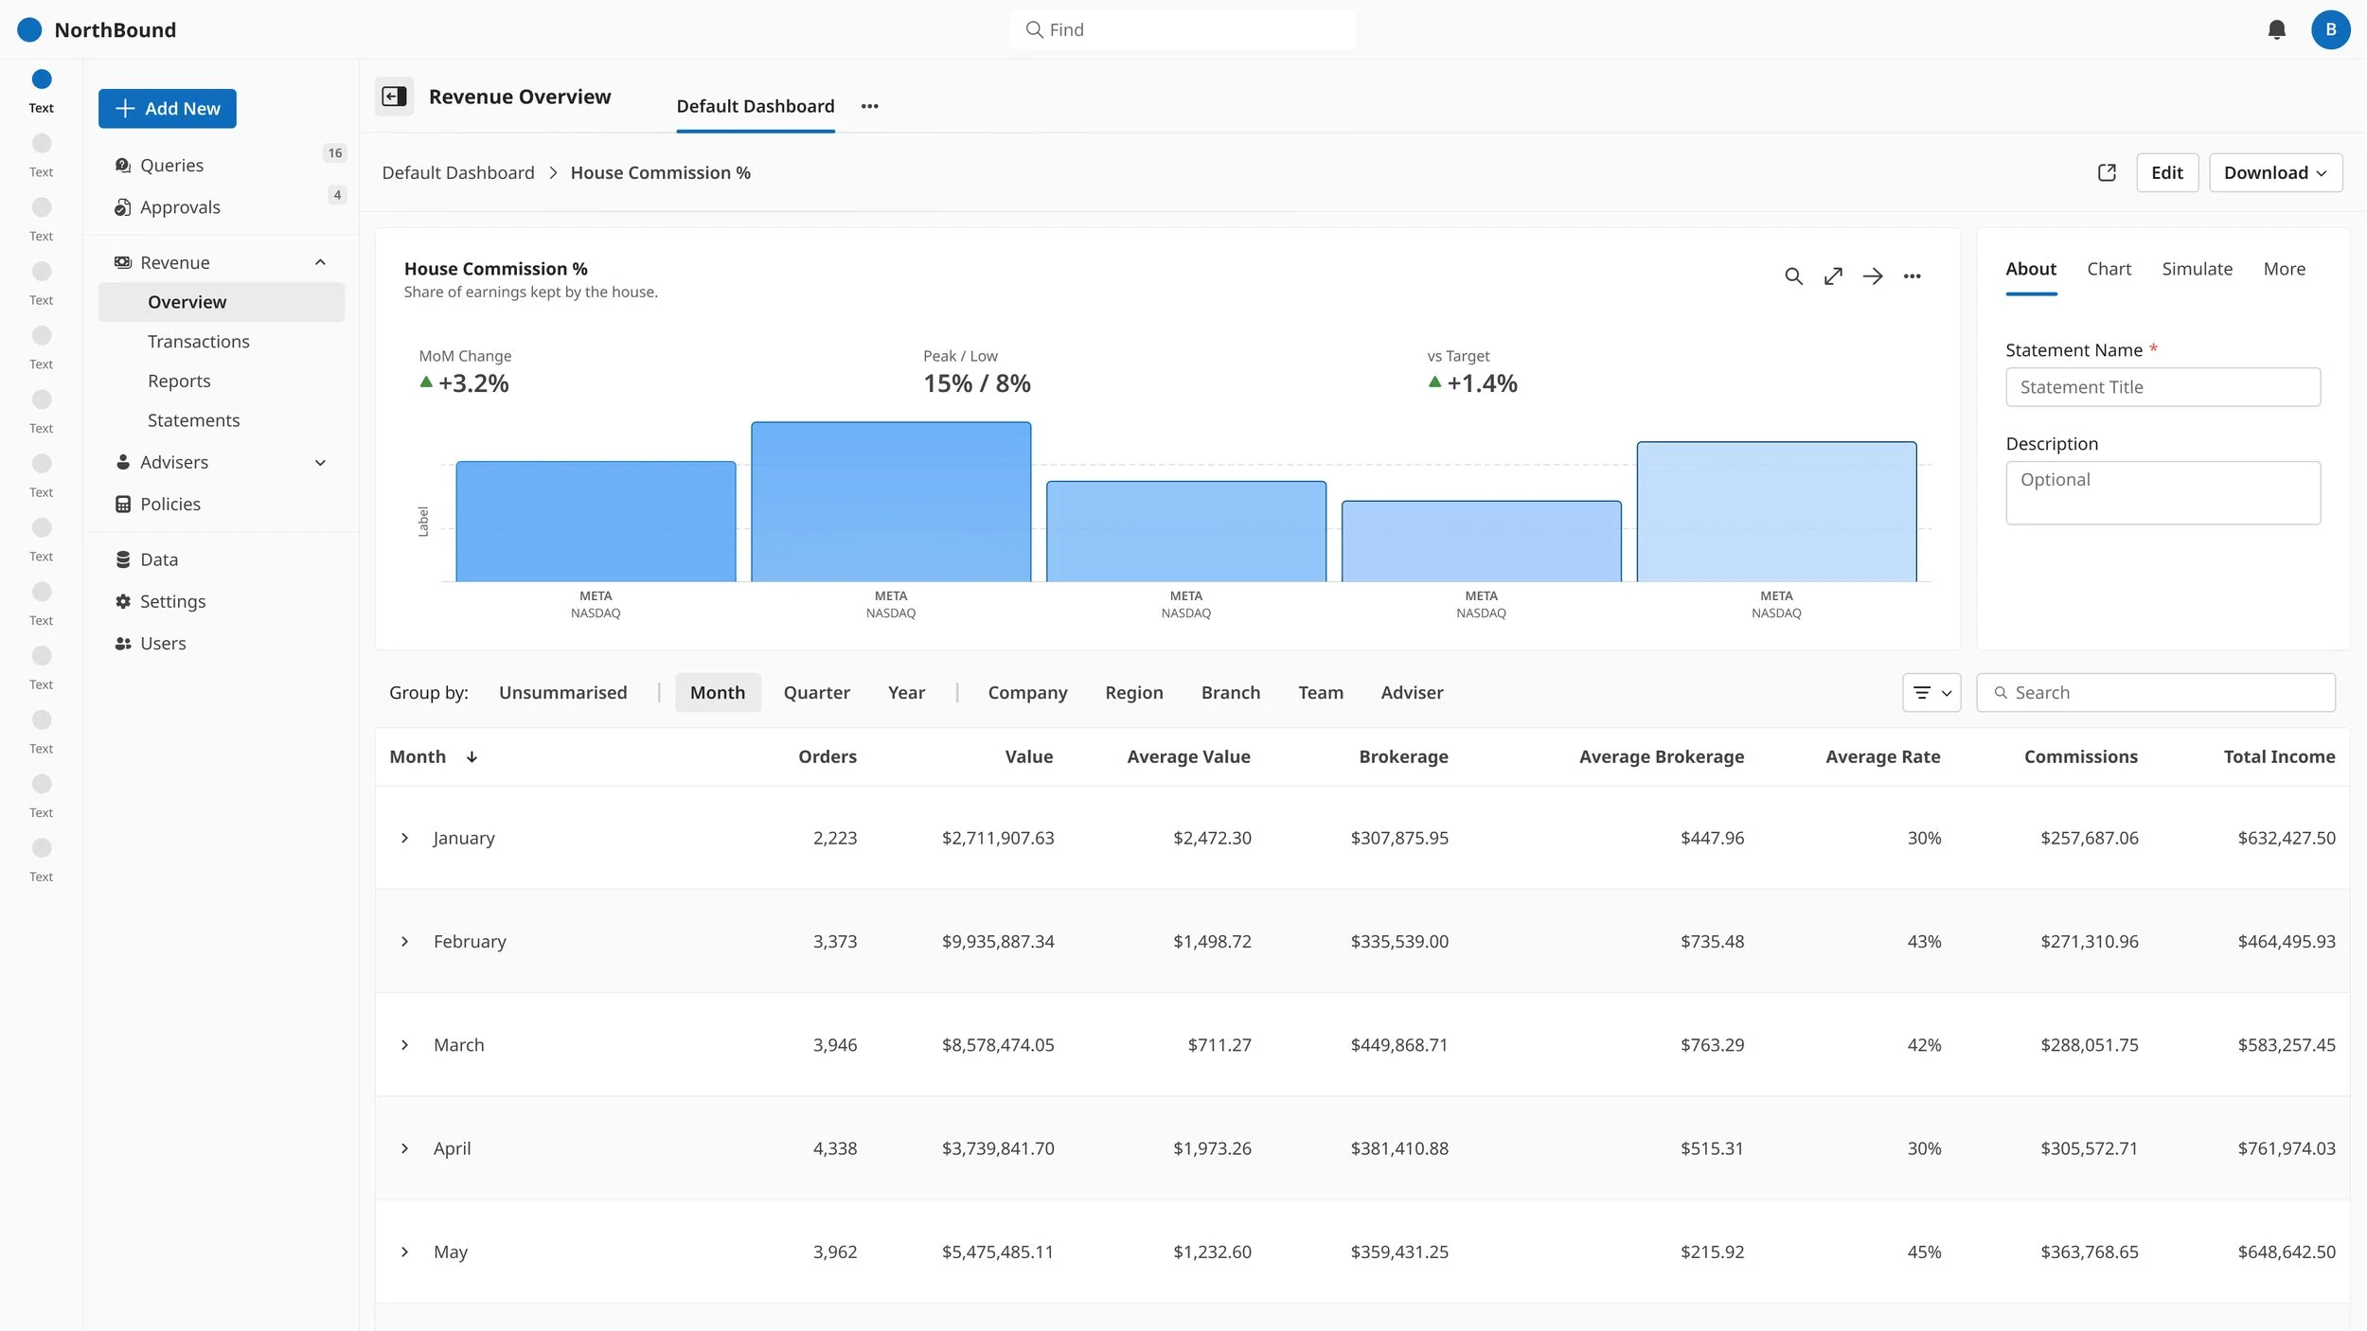Select the active blue rail icon
Viewport: 2367px width, 1331px height.
click(42, 79)
